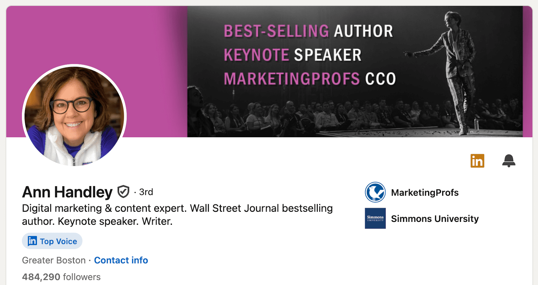Select the Ann Handley name heading
538x285 pixels.
pos(67,192)
